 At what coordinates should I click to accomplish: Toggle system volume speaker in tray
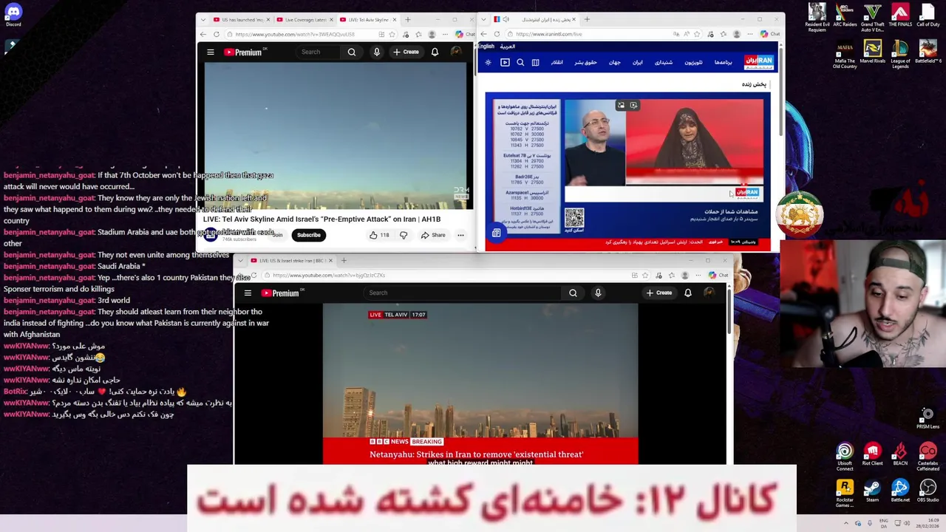pos(905,523)
